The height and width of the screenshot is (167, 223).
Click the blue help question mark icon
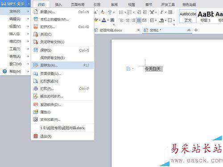point(4,71)
